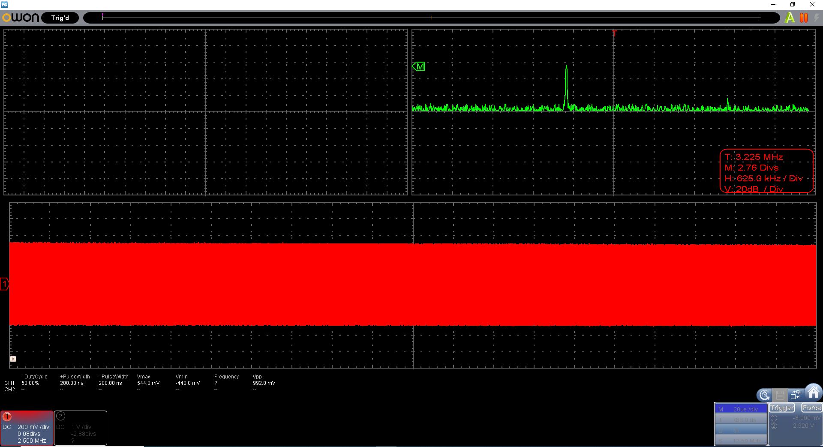Click the green M math waveform marker
Image resolution: width=823 pixels, height=447 pixels.
pos(418,66)
